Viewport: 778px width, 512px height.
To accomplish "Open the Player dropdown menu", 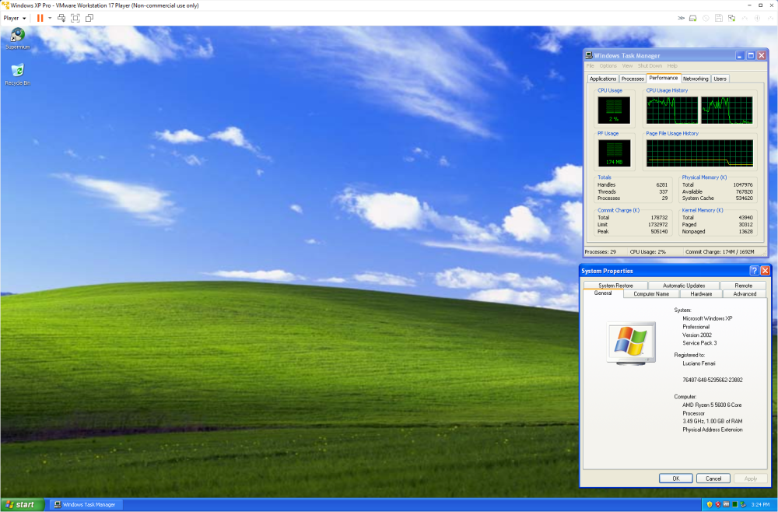I will (15, 18).
